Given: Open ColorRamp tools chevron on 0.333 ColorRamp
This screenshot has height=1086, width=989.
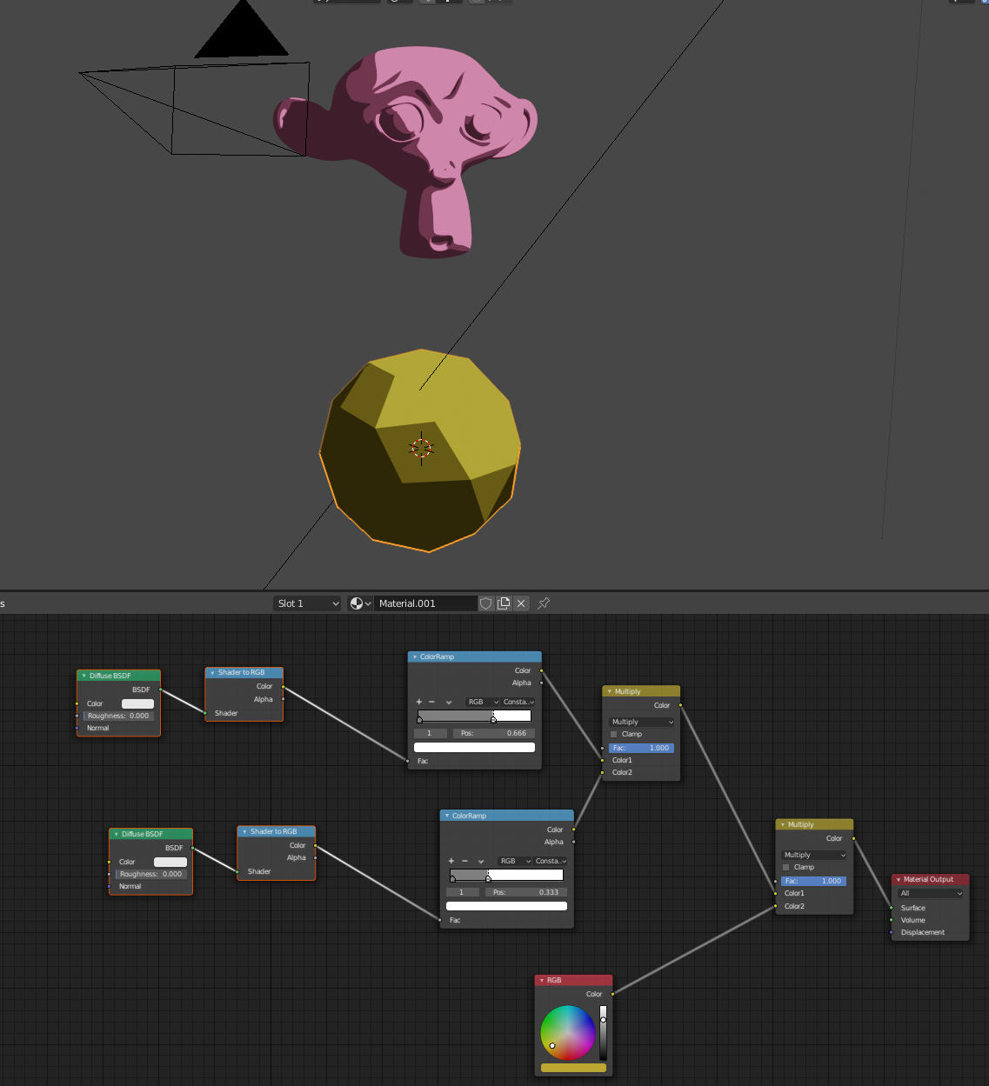Looking at the screenshot, I should click(481, 861).
